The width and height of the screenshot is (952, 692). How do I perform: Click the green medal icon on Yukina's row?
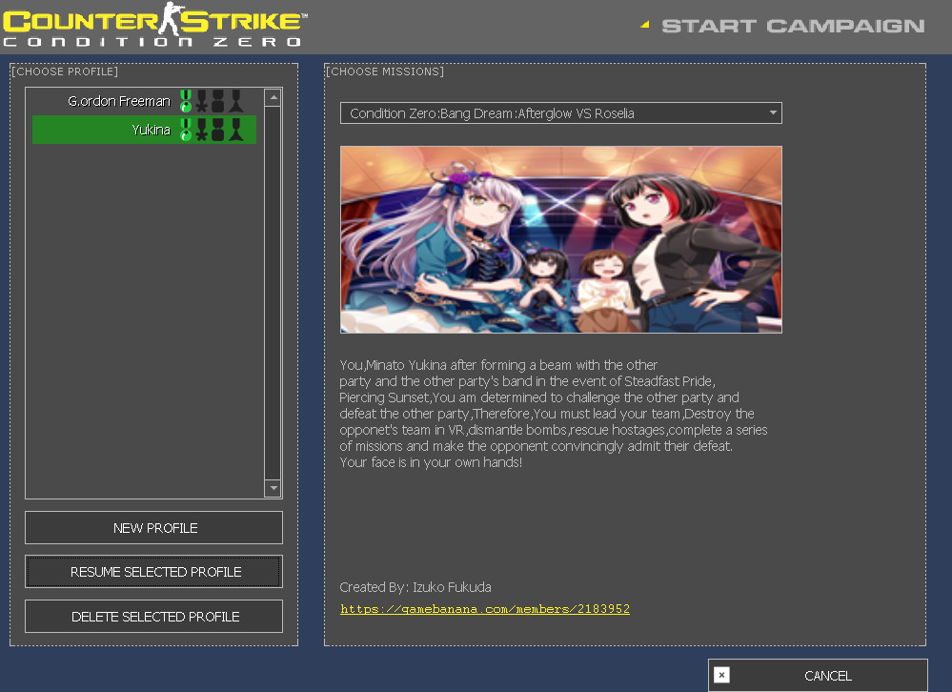(186, 130)
